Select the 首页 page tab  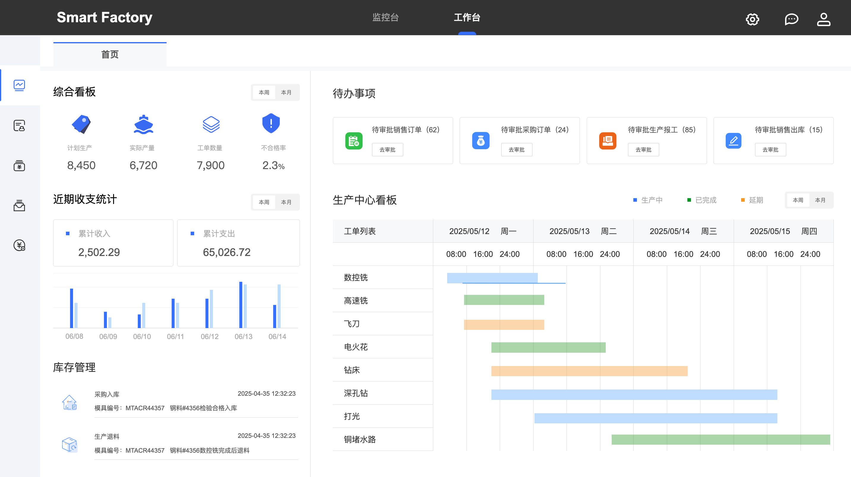click(x=110, y=55)
